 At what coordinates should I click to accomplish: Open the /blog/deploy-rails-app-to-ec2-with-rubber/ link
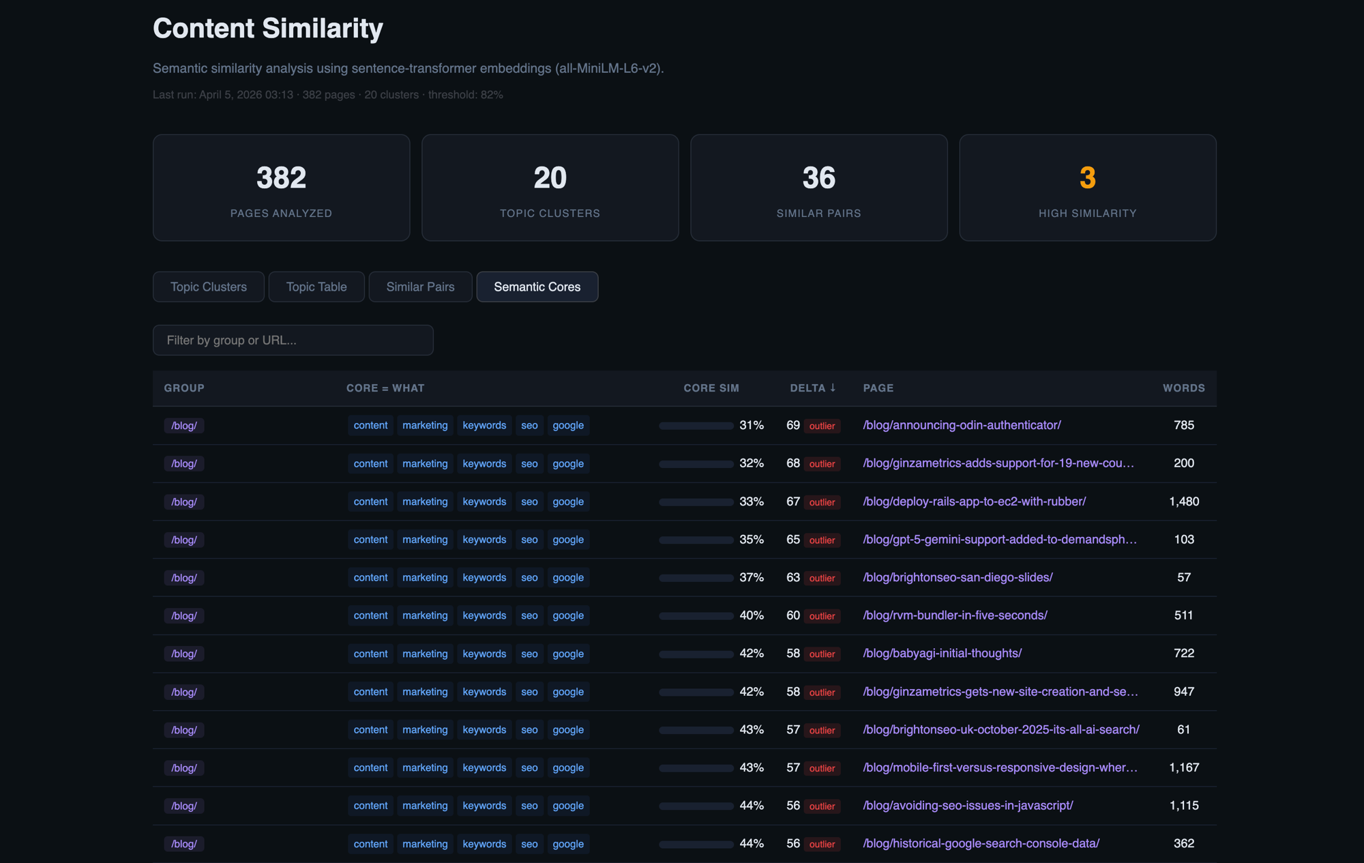[x=974, y=501]
